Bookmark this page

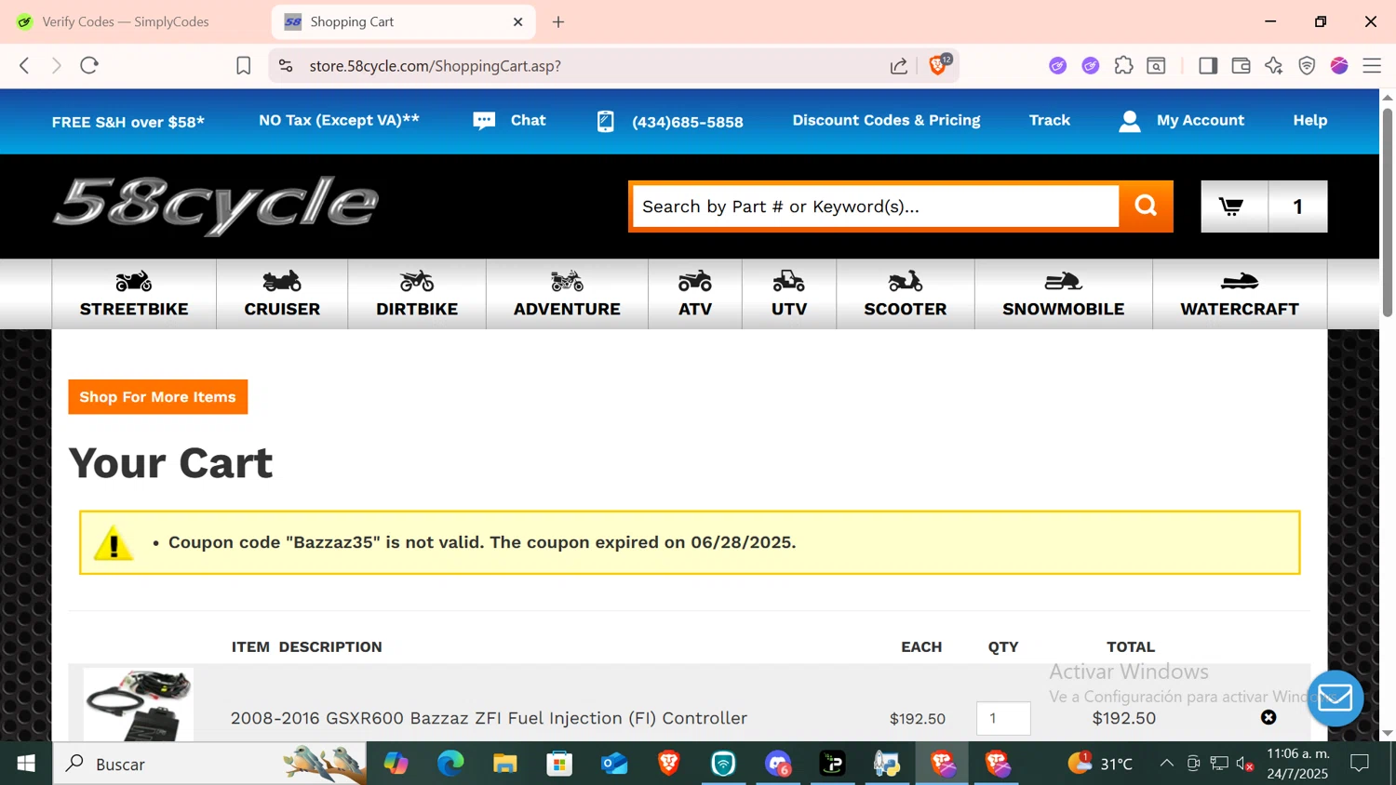pos(244,66)
